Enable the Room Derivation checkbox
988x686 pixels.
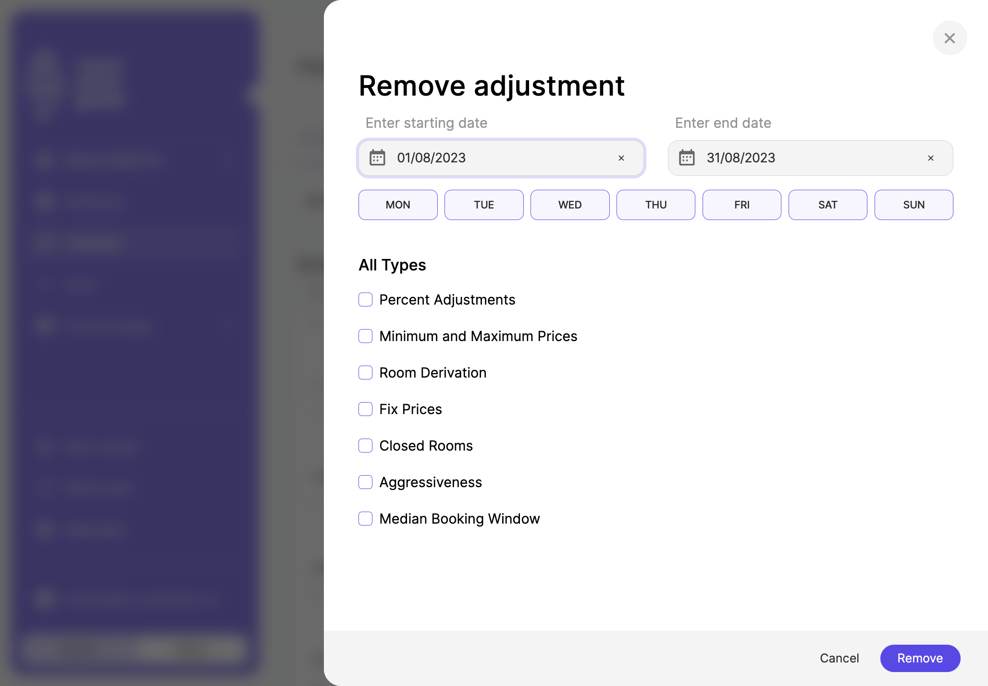(x=366, y=373)
